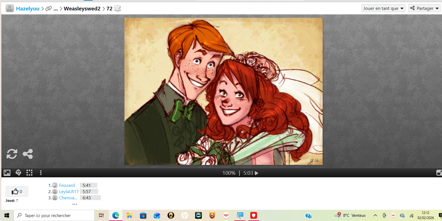The image size is (442, 221).
Task: Click Feozard's avatar in the leaderboard
Action: pos(55,185)
